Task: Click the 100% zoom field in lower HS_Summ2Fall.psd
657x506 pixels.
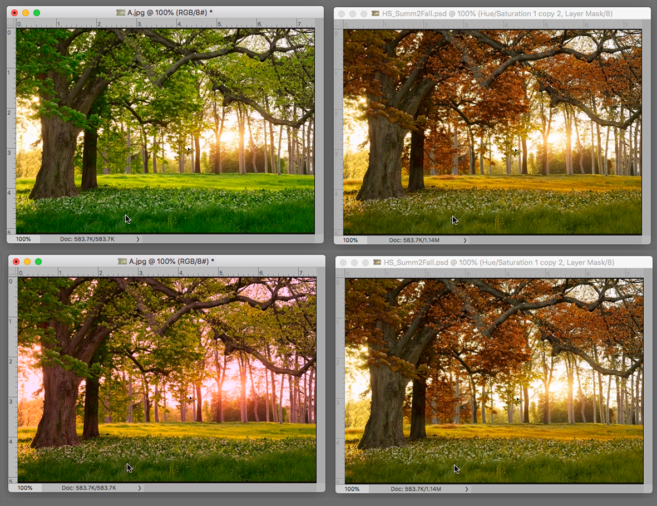Action: 352,489
